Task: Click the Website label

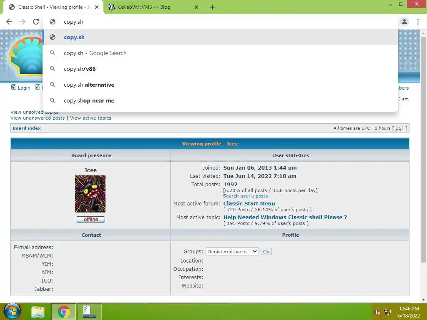Action: (x=192, y=286)
